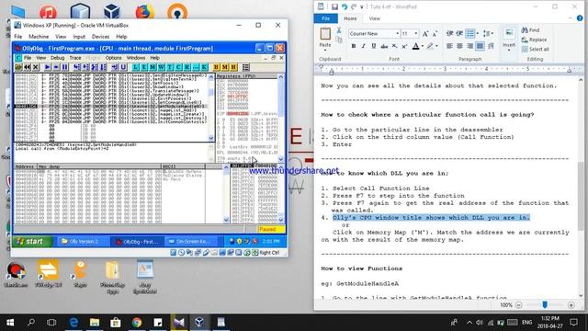This screenshot has width=588, height=331.
Task: Open OllyDbg Windows list W button
Action: [161, 67]
